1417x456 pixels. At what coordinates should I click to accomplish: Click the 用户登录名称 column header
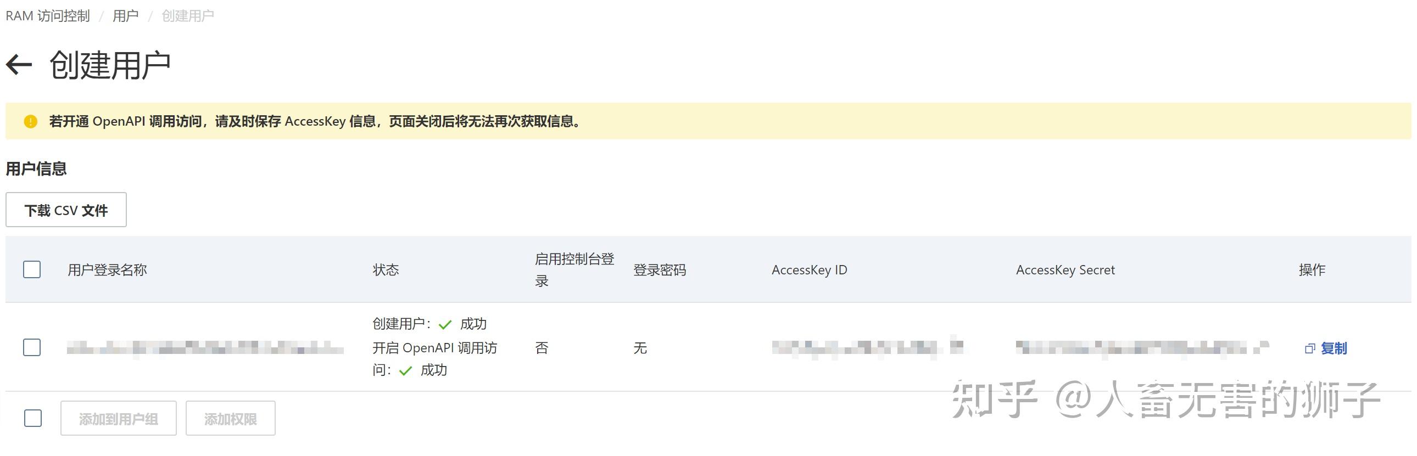[x=107, y=270]
